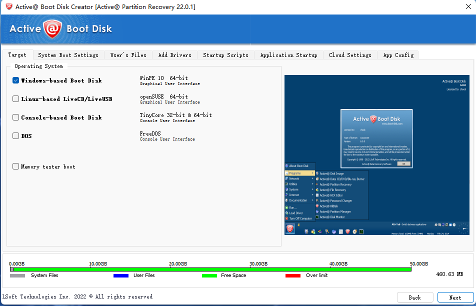The height and width of the screenshot is (306, 476).
Task: Click the 50.00GB scale label
Action: tap(419, 264)
